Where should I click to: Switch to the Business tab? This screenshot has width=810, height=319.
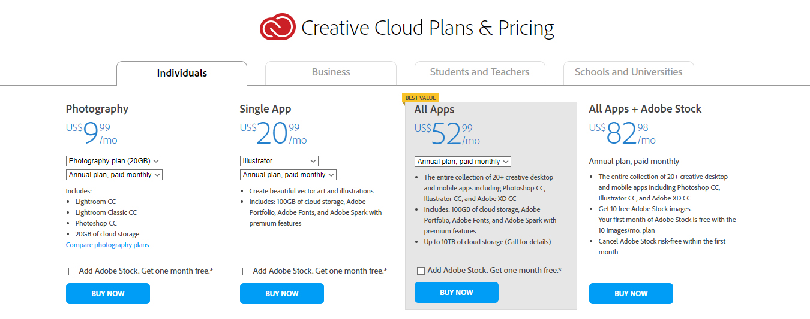pyautogui.click(x=331, y=72)
